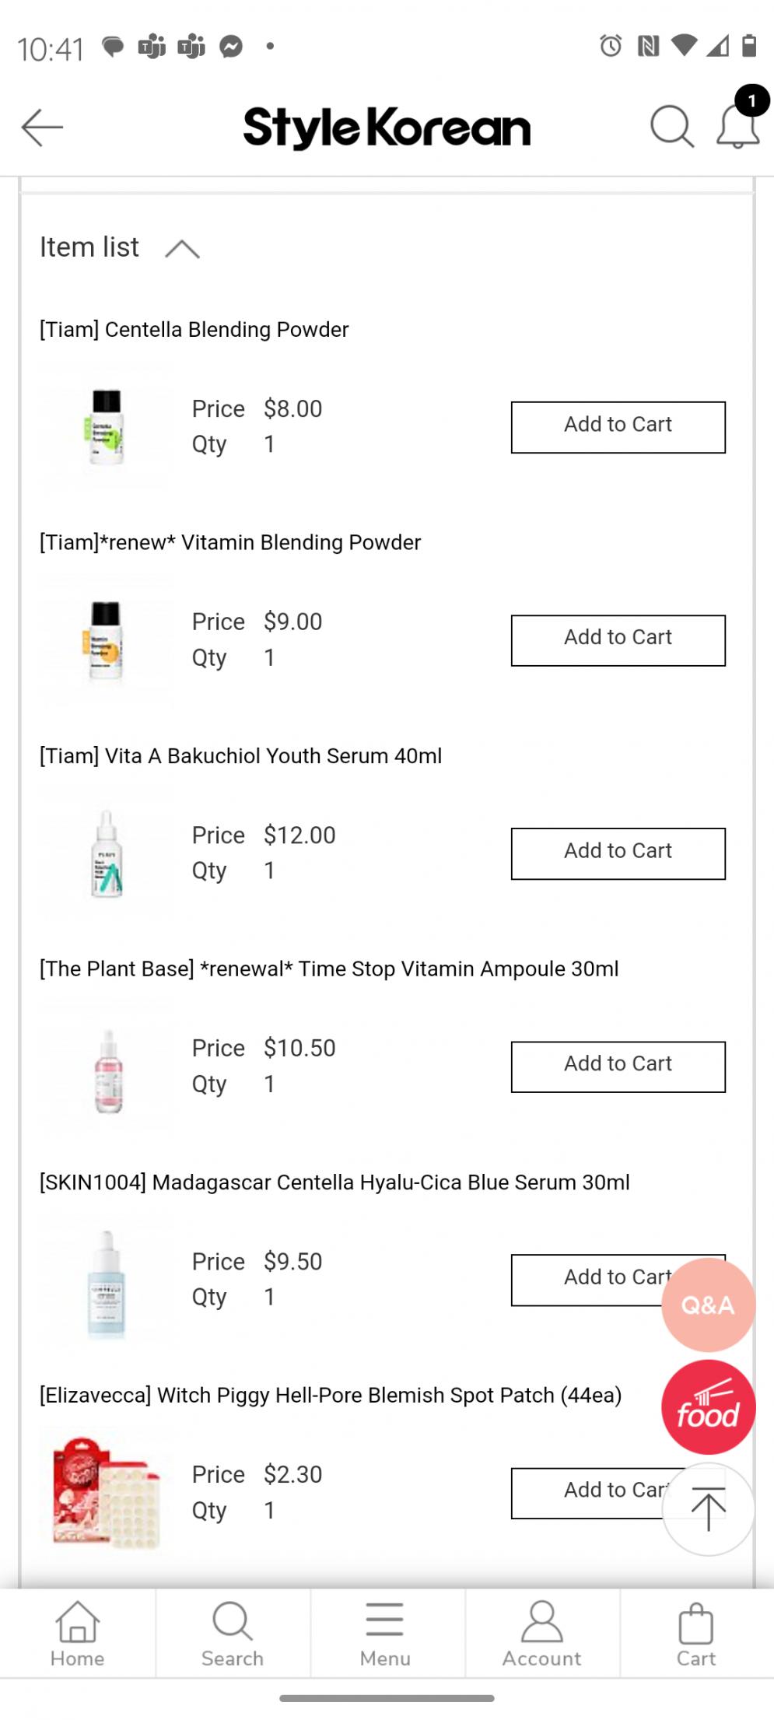Add Vitamin Blending Powder to cart
Screen dimensions: 774x1720
pyautogui.click(x=618, y=640)
